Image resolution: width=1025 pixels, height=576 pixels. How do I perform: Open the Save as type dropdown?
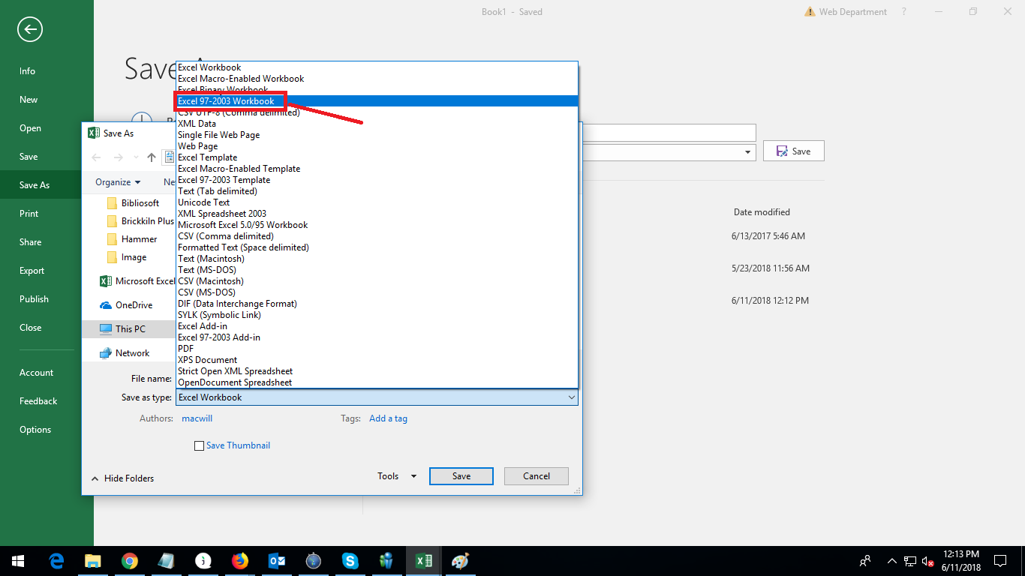tap(377, 397)
